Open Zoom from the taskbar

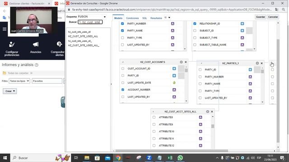(x=149, y=158)
